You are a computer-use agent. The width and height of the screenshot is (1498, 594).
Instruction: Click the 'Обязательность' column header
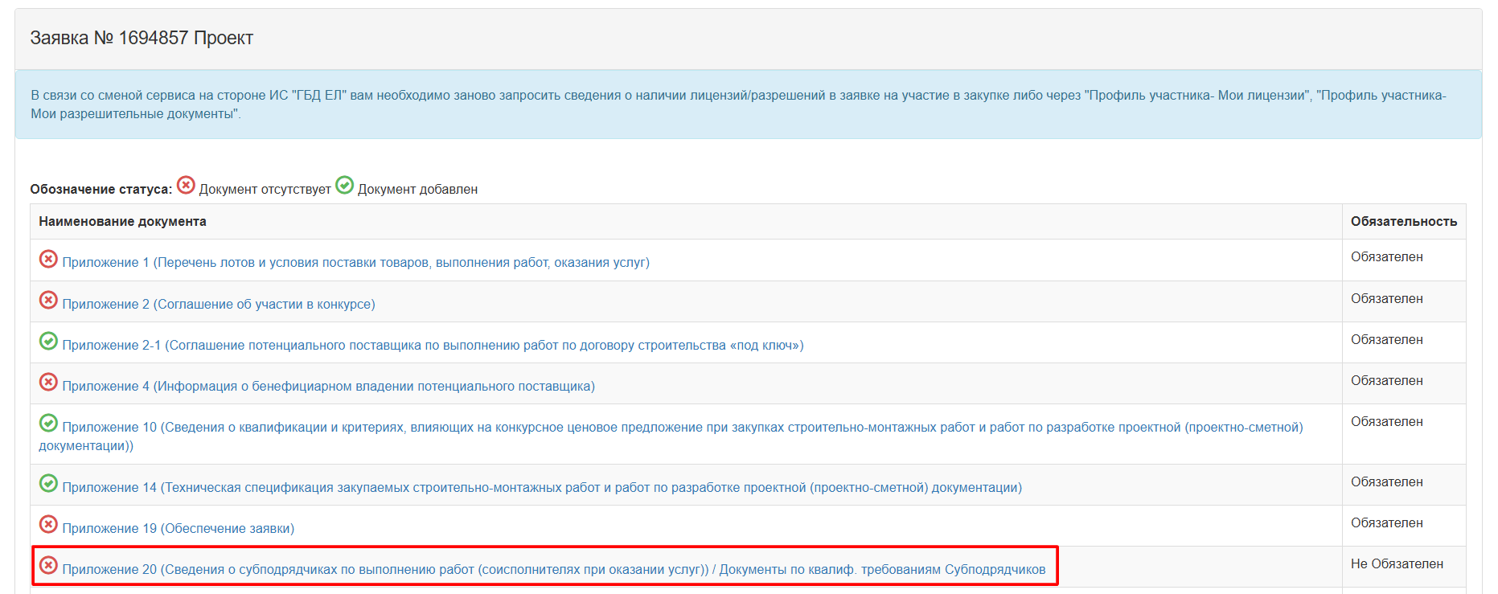pos(1403,222)
